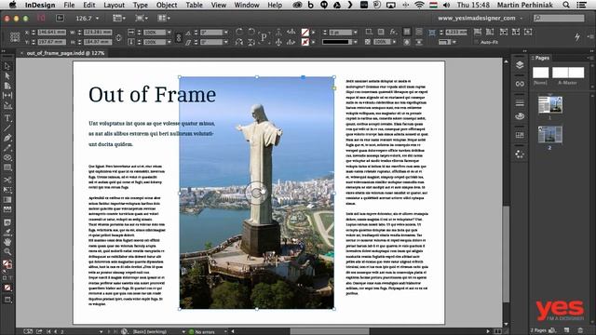Select the Eyedropper tool
596x335 pixels.
tap(7, 232)
